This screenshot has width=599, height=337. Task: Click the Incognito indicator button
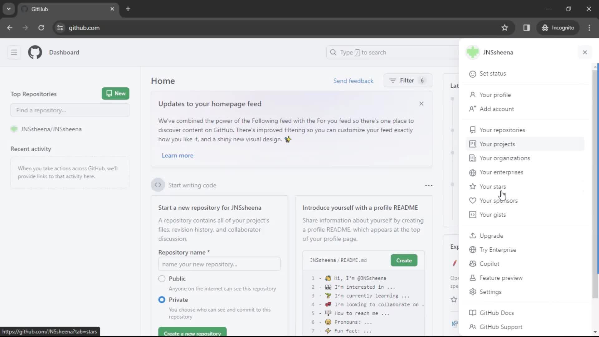(x=558, y=28)
